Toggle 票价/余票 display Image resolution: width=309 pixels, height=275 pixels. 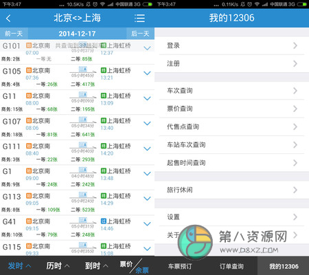coord(135,267)
